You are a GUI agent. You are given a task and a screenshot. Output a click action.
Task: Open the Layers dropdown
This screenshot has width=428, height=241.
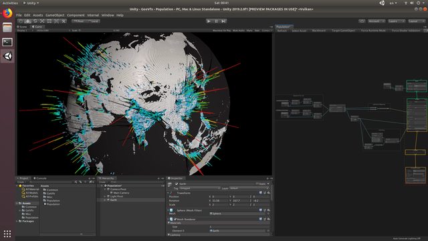(x=397, y=21)
